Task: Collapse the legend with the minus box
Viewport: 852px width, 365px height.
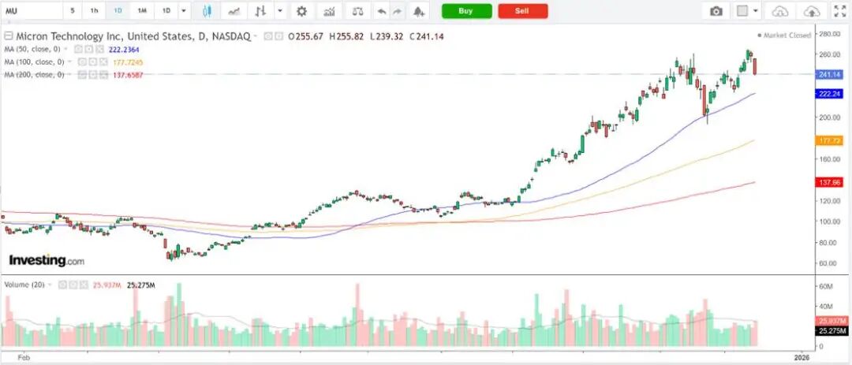Action: (8, 36)
